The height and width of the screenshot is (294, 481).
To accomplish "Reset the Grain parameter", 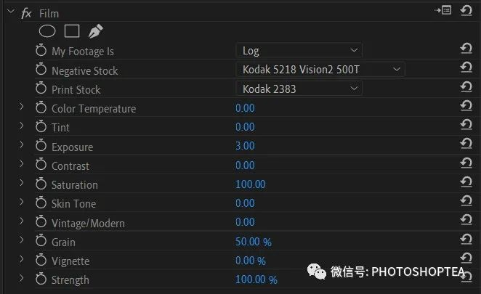I will tap(466, 239).
